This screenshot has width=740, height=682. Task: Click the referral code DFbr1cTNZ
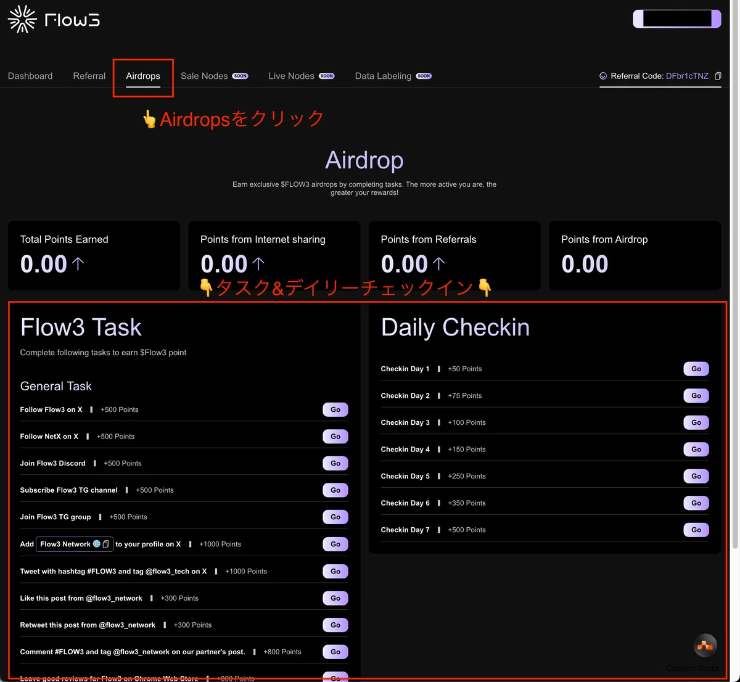pos(687,76)
